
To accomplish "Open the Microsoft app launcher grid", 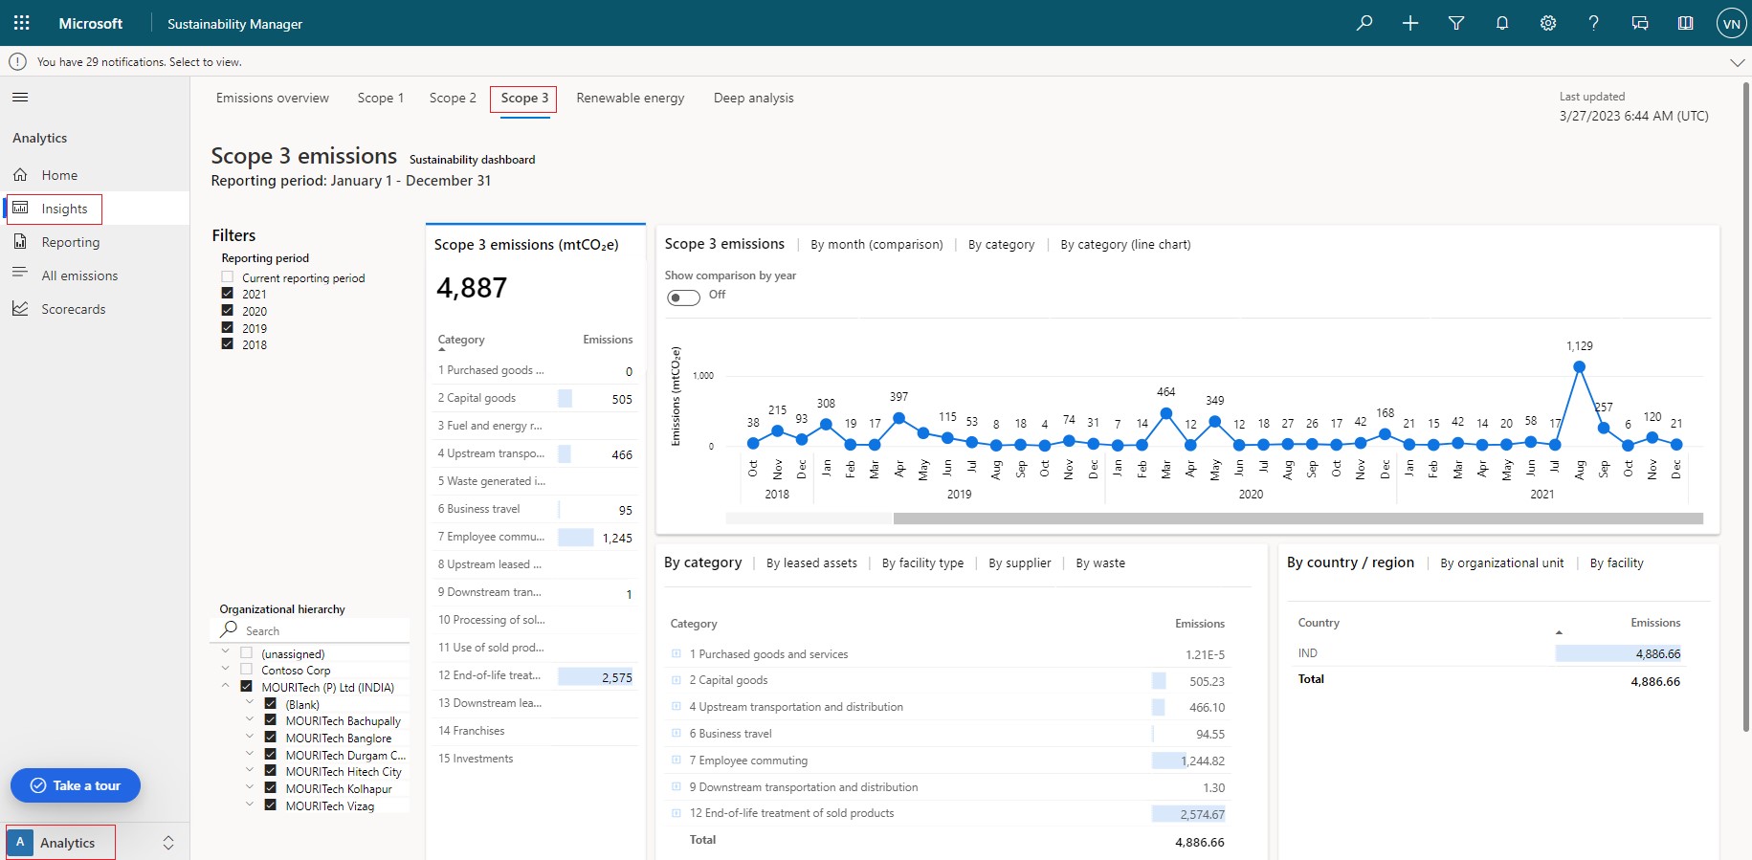I will click(21, 23).
